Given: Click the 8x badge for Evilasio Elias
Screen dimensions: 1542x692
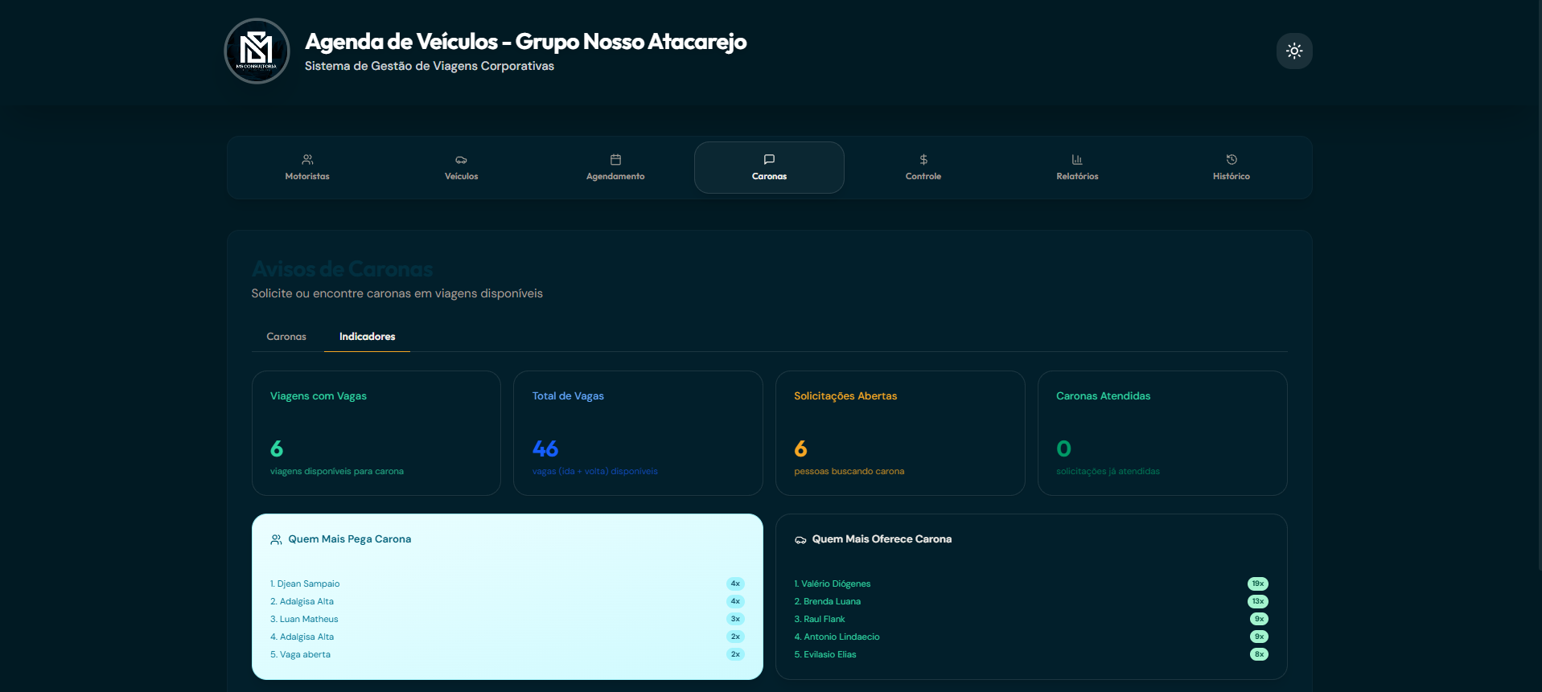Looking at the screenshot, I should point(1260,654).
